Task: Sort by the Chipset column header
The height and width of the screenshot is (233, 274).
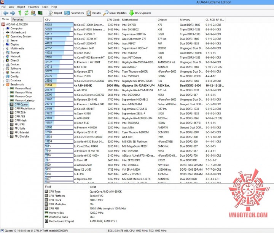Action: click(x=162, y=20)
